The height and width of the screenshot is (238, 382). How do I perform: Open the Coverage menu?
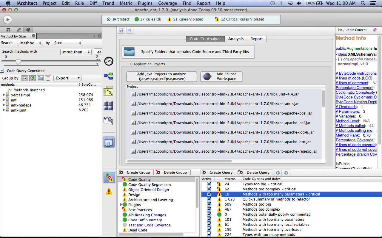tap(167, 3)
